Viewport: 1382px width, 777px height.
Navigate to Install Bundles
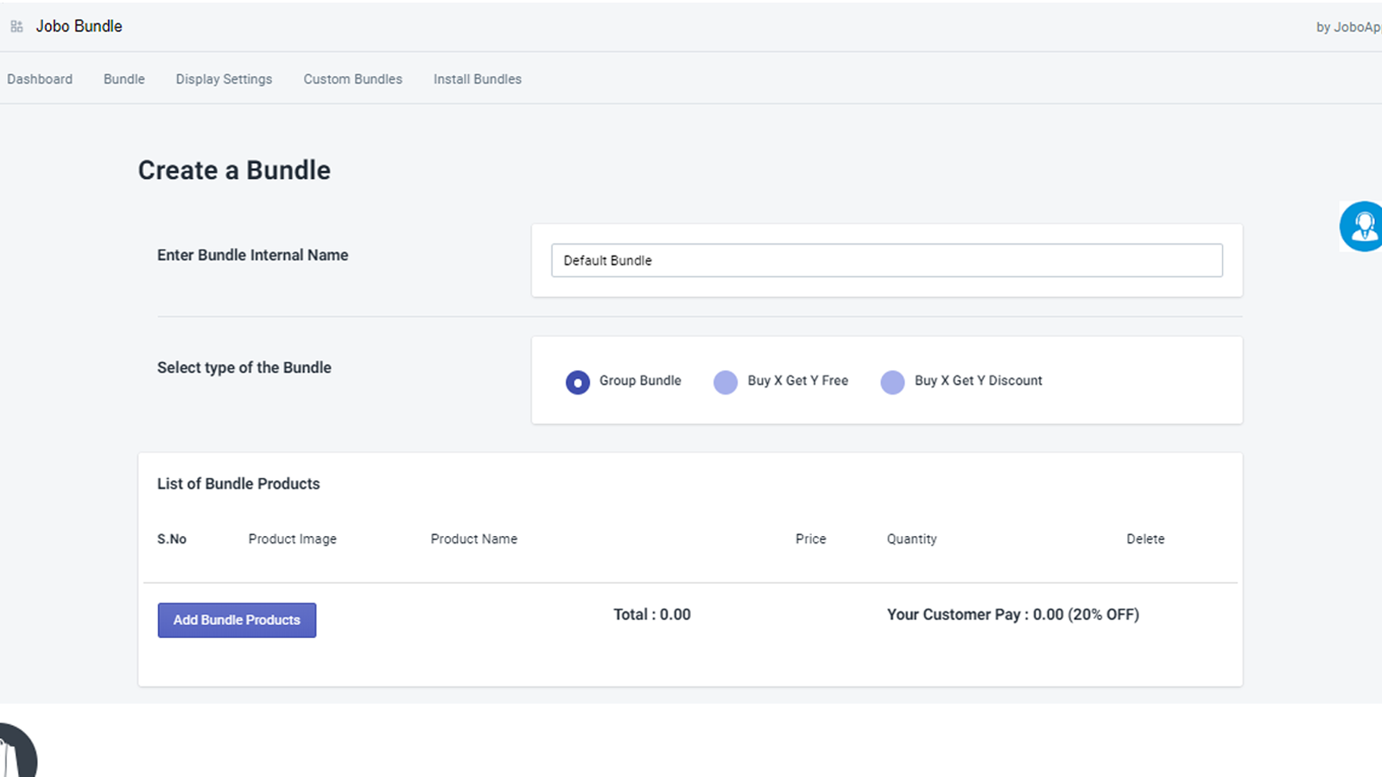477,79
